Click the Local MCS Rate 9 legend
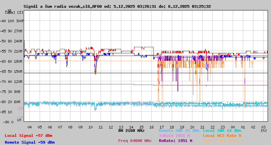271x145 pixels. click(222, 136)
